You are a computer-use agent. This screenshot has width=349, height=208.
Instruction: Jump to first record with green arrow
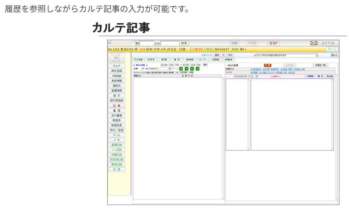pos(181,69)
